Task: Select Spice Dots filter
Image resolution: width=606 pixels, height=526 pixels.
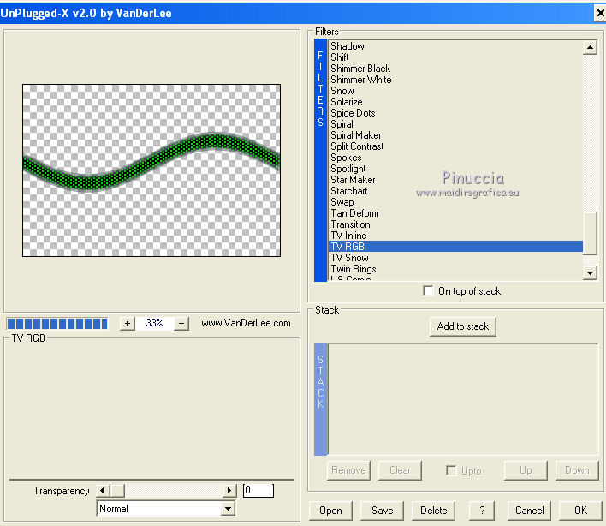Action: click(x=455, y=113)
